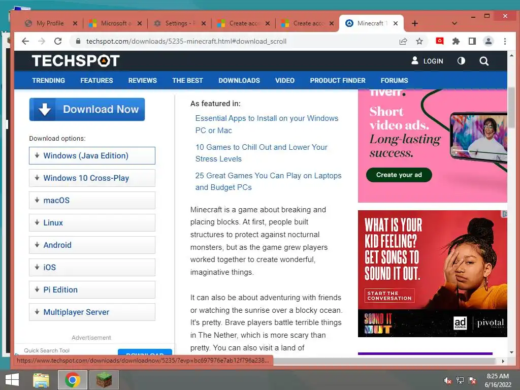Open the DOWNLOADS menu
Image resolution: width=520 pixels, height=390 pixels.
click(x=239, y=80)
